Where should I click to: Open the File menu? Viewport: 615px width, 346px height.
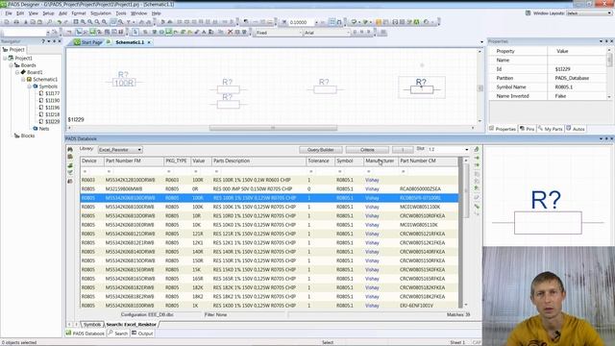point(9,12)
